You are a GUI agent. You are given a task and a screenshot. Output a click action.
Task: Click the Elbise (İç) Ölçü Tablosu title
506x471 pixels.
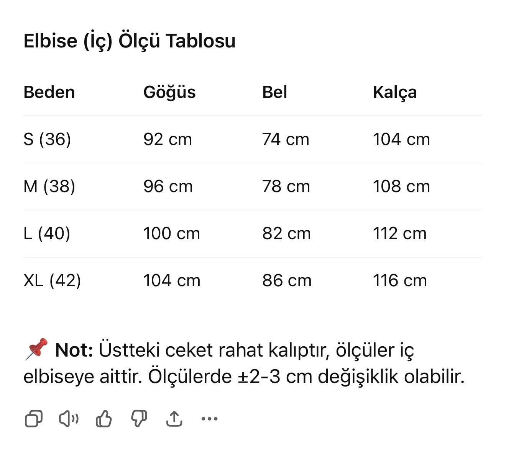[130, 41]
